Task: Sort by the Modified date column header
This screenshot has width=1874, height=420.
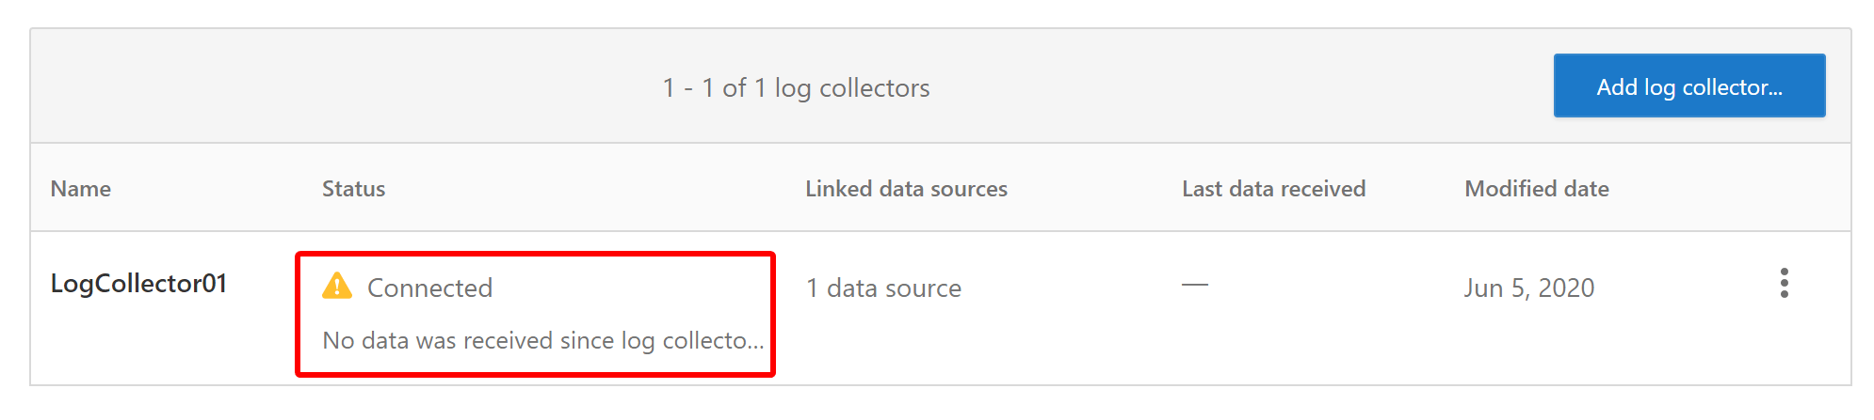Action: coord(1537,189)
